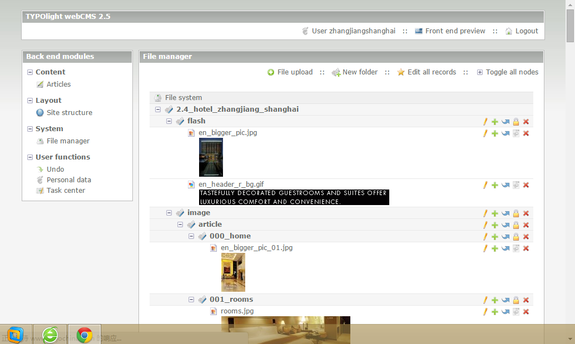Delete en_bigger_pic_01.jpg with red X icon
Viewport: 575px width, 344px height.
(526, 248)
